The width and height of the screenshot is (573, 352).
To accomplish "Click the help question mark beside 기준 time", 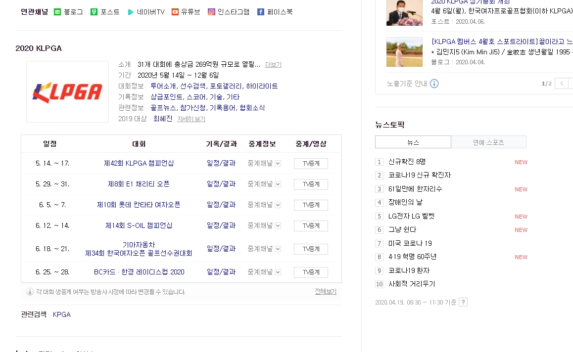I will tap(463, 303).
